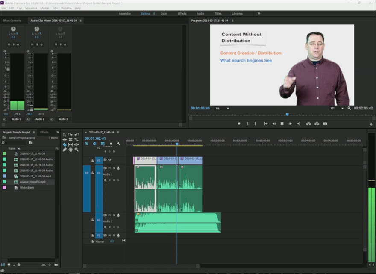Adjust Audio 2 volume fader in mixer
This screenshot has height=274, width=376.
coord(32,109)
